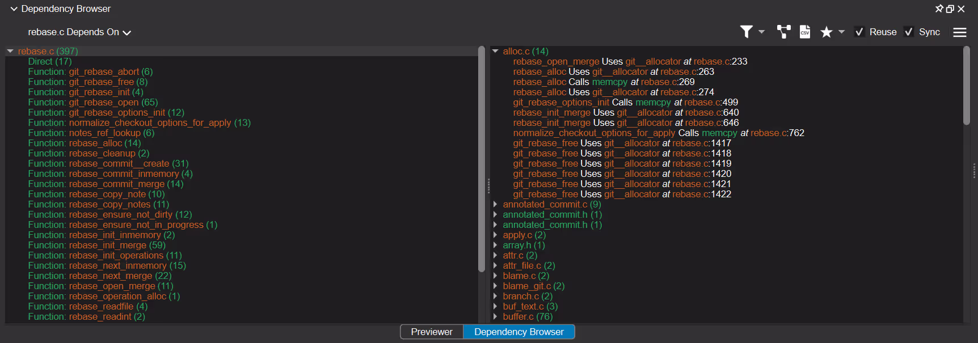This screenshot has width=978, height=343.
Task: Open rebase_init_merge reference at rebase.c:640
Action: 626,112
